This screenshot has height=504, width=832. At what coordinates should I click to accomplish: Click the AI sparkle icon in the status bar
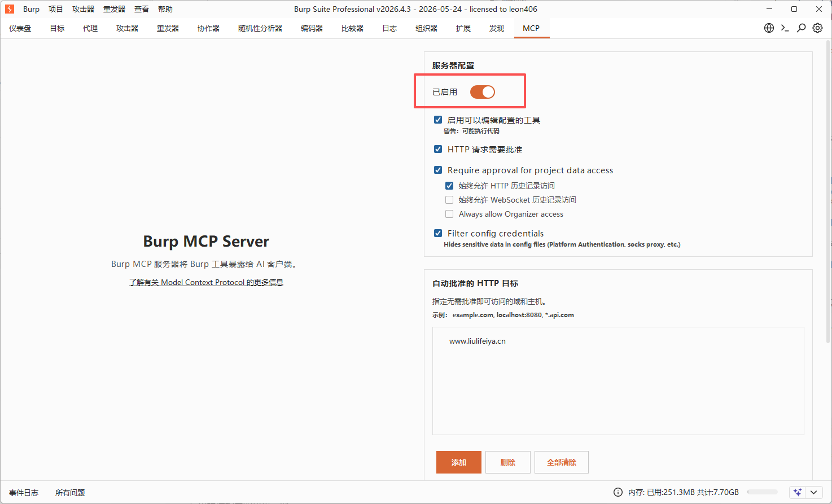tap(798, 492)
